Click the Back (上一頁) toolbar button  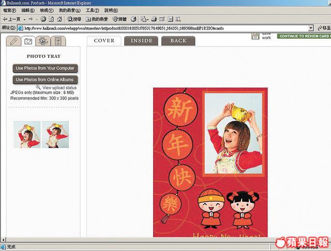11,19
